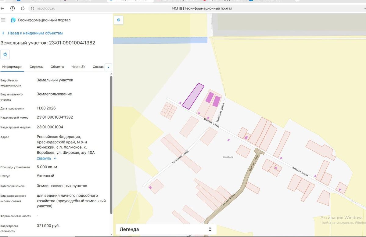Open the Объекты tab

point(57,67)
